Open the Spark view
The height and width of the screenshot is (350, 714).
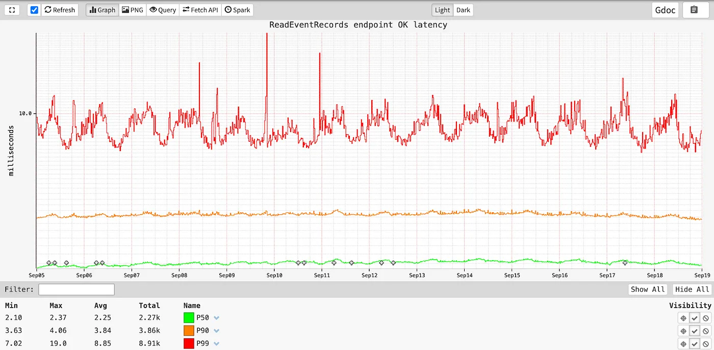pos(237,10)
